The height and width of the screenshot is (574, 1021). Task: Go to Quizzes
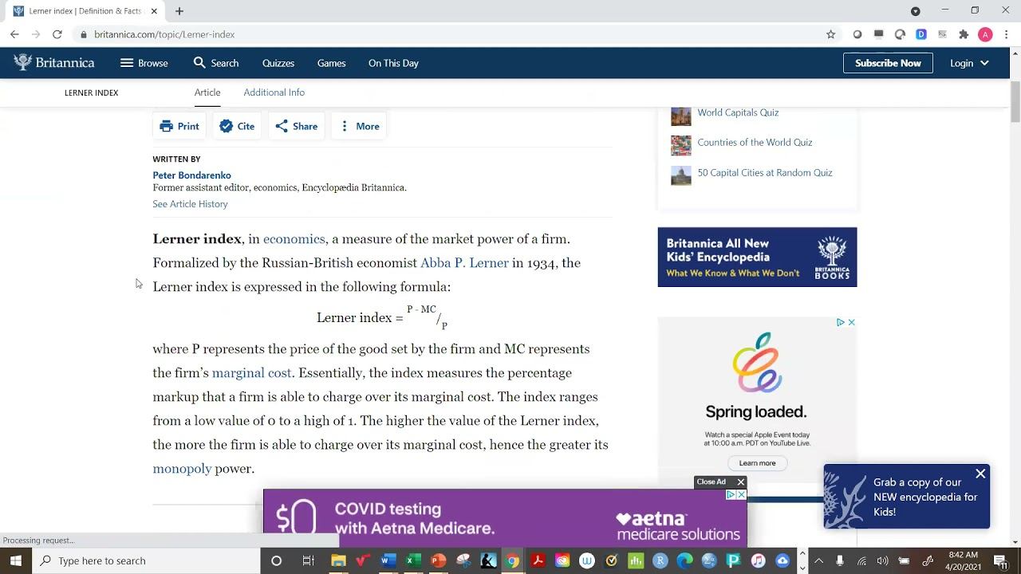[278, 63]
